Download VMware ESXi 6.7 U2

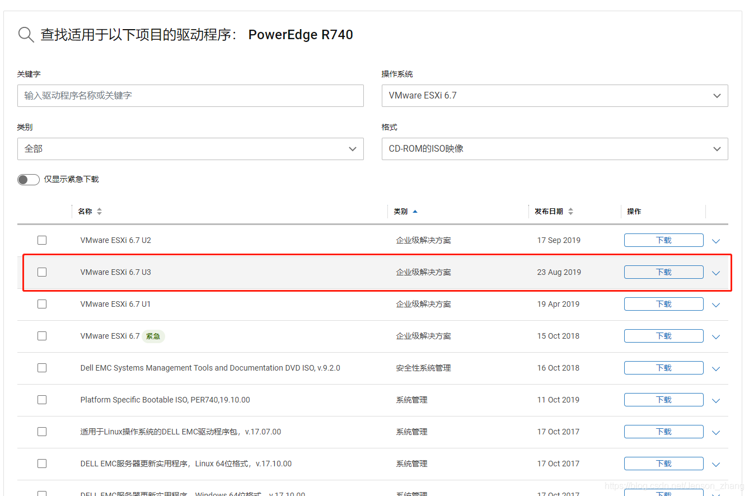pyautogui.click(x=664, y=240)
